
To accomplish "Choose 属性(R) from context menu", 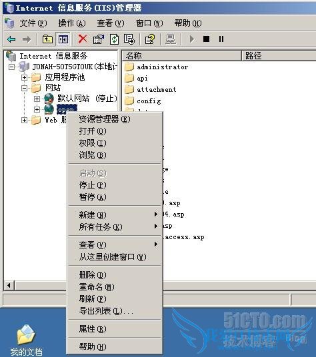I will pos(115,329).
